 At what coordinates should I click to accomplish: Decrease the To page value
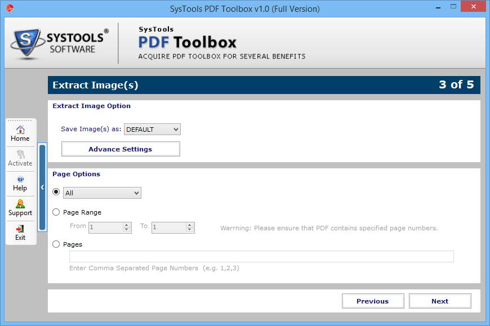point(190,230)
